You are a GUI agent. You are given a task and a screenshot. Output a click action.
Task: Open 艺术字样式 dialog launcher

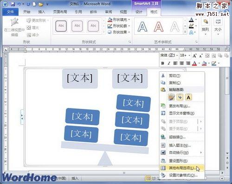(196, 42)
